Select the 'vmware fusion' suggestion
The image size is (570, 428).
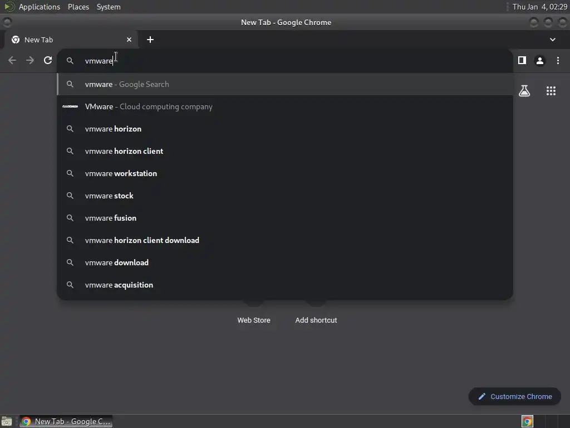pos(285,218)
